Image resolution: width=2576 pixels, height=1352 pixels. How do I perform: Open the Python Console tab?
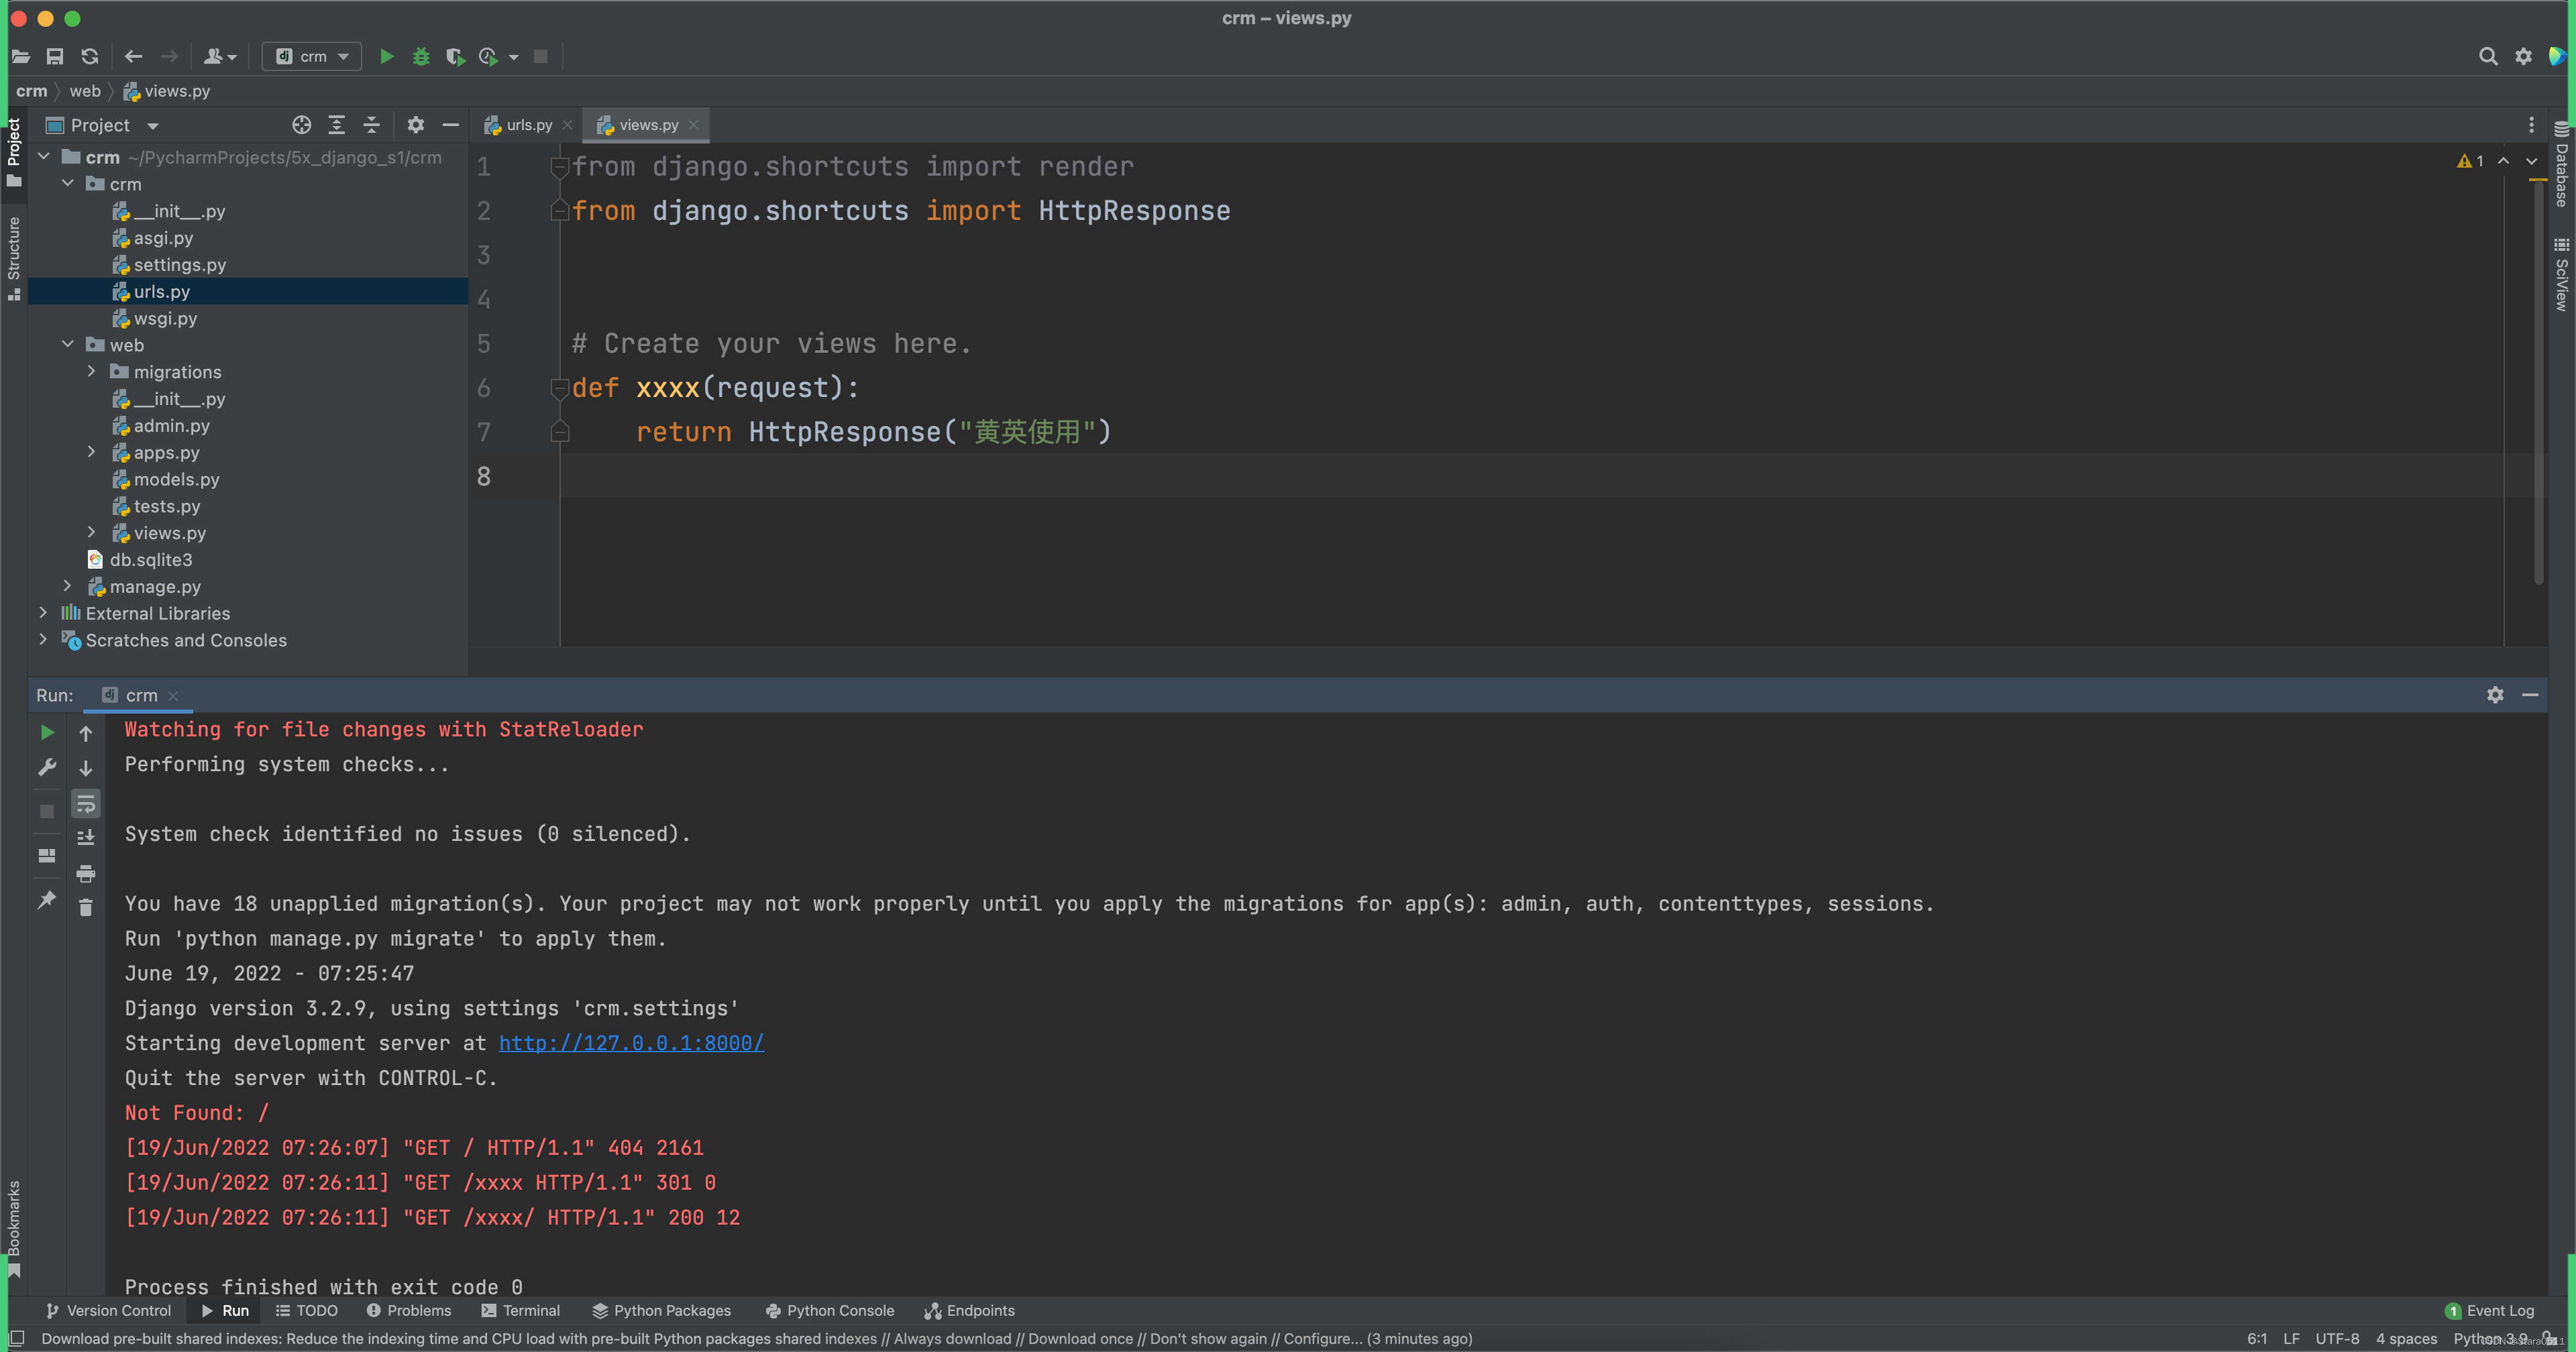coord(829,1311)
